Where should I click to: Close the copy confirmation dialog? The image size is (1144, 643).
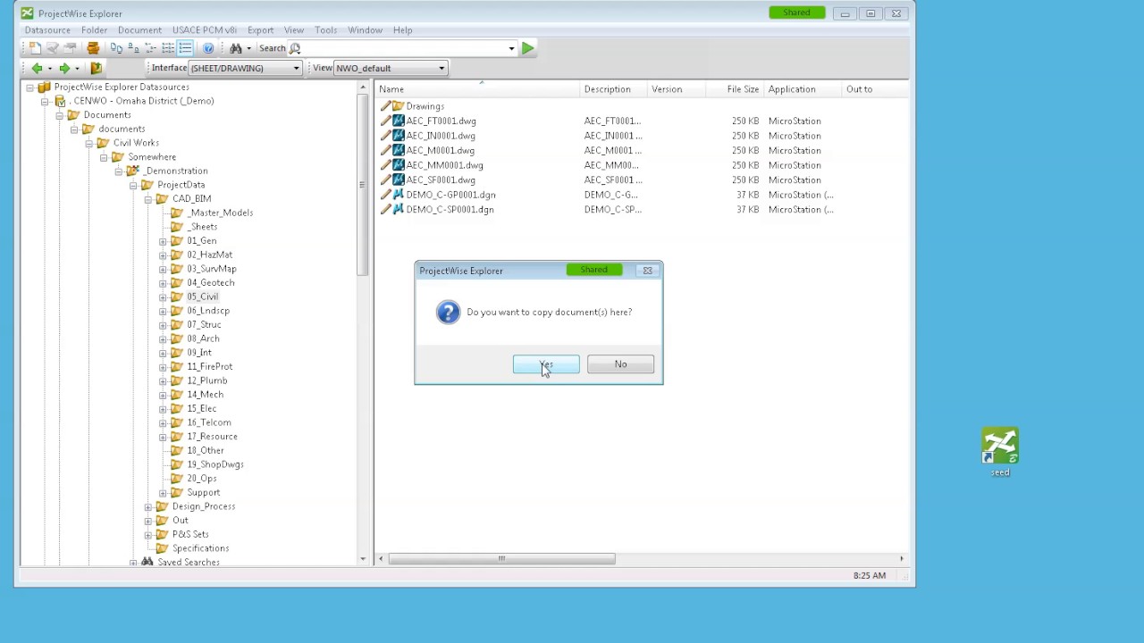(647, 271)
